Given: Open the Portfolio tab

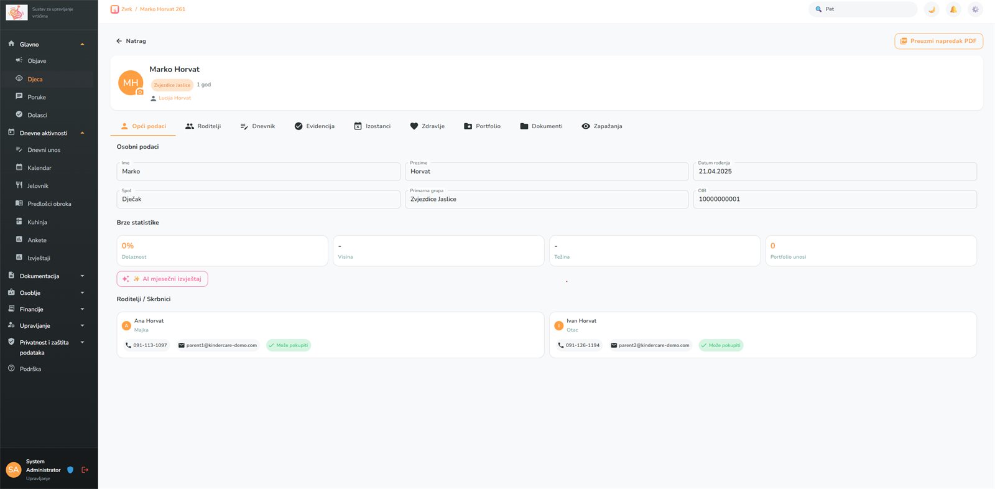Looking at the screenshot, I should pyautogui.click(x=482, y=126).
